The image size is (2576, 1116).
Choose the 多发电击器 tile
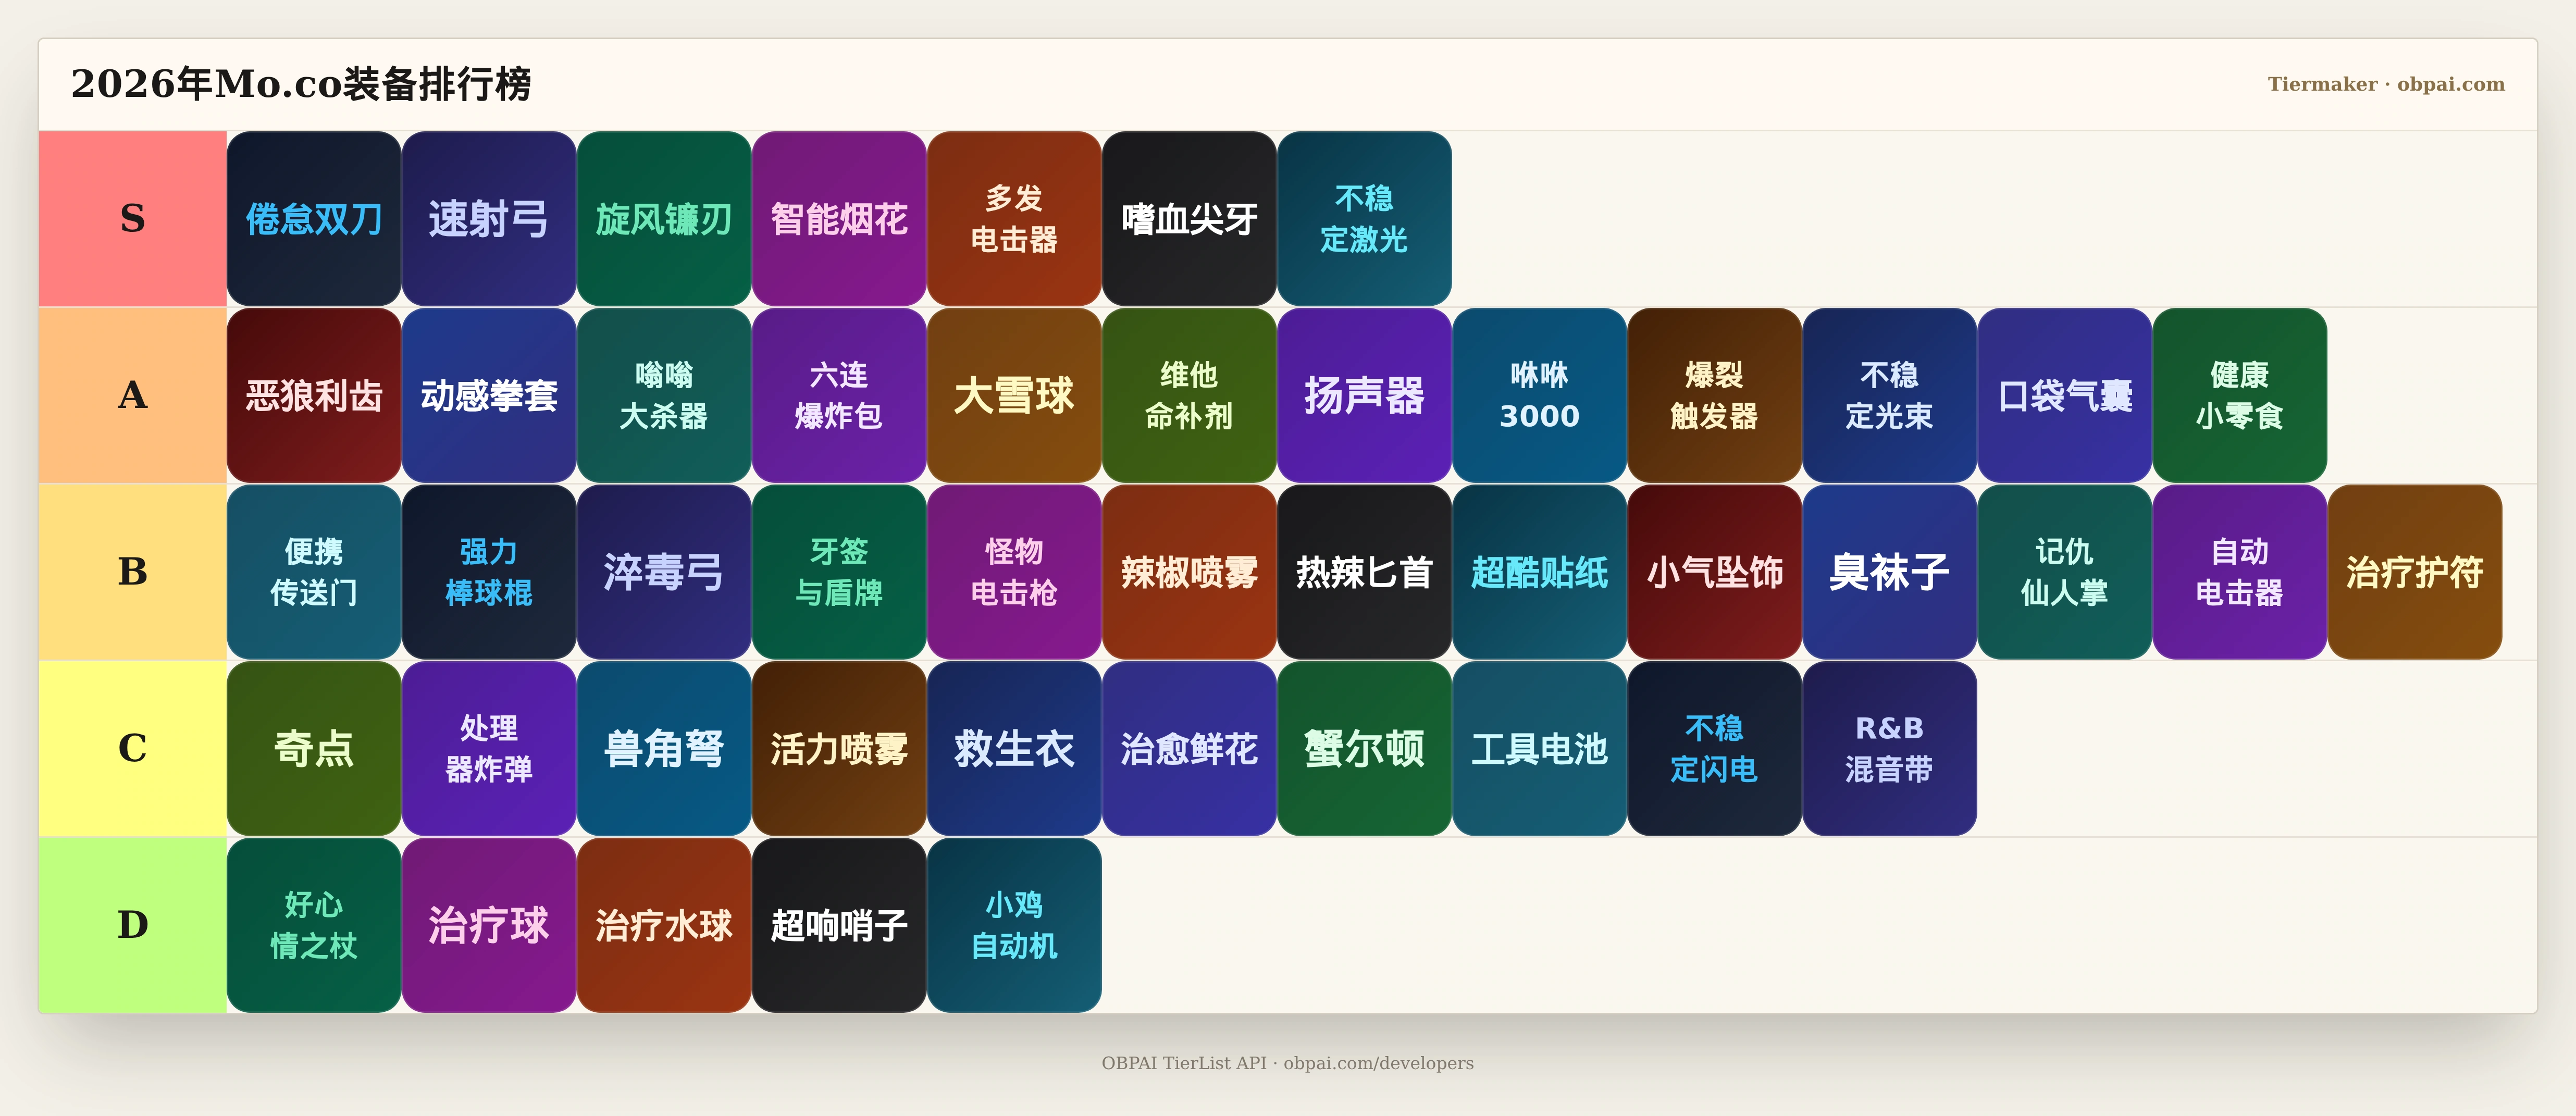click(x=1014, y=219)
